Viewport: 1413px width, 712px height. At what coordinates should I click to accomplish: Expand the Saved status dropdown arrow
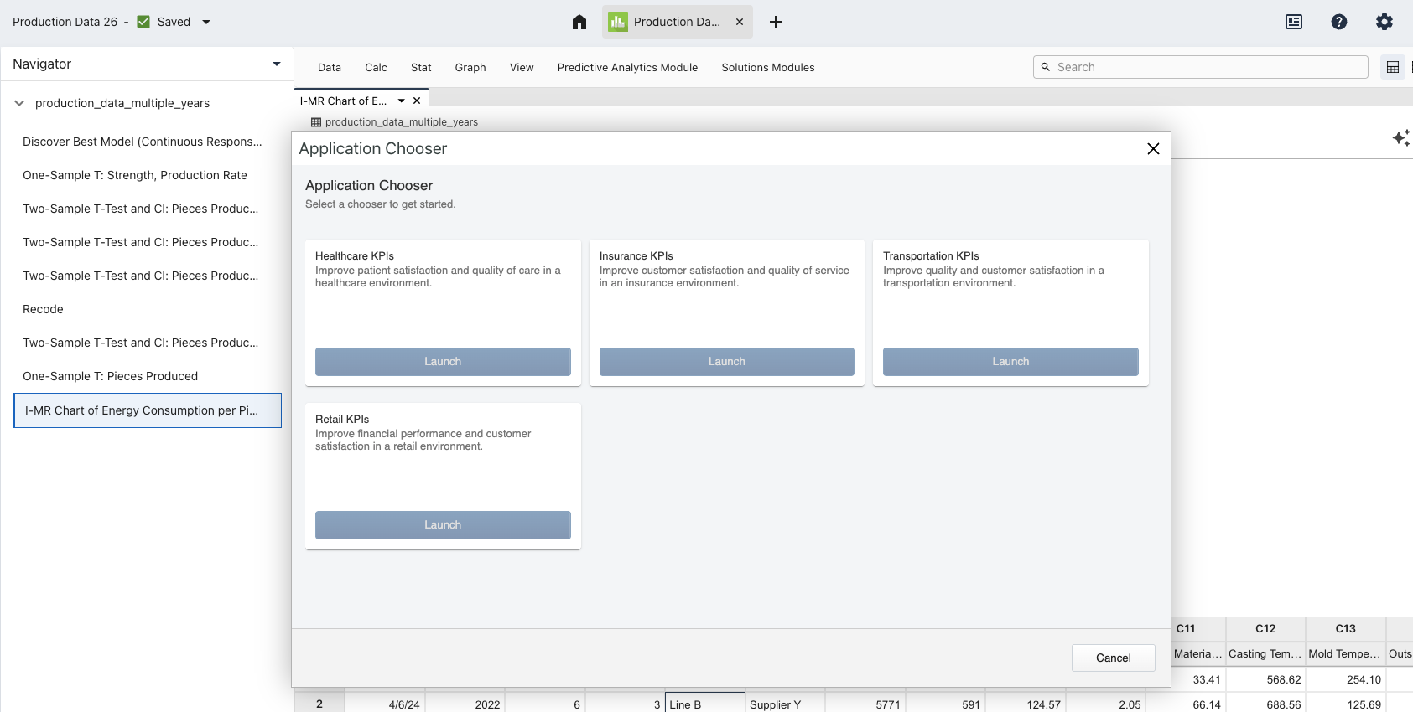[x=206, y=22]
